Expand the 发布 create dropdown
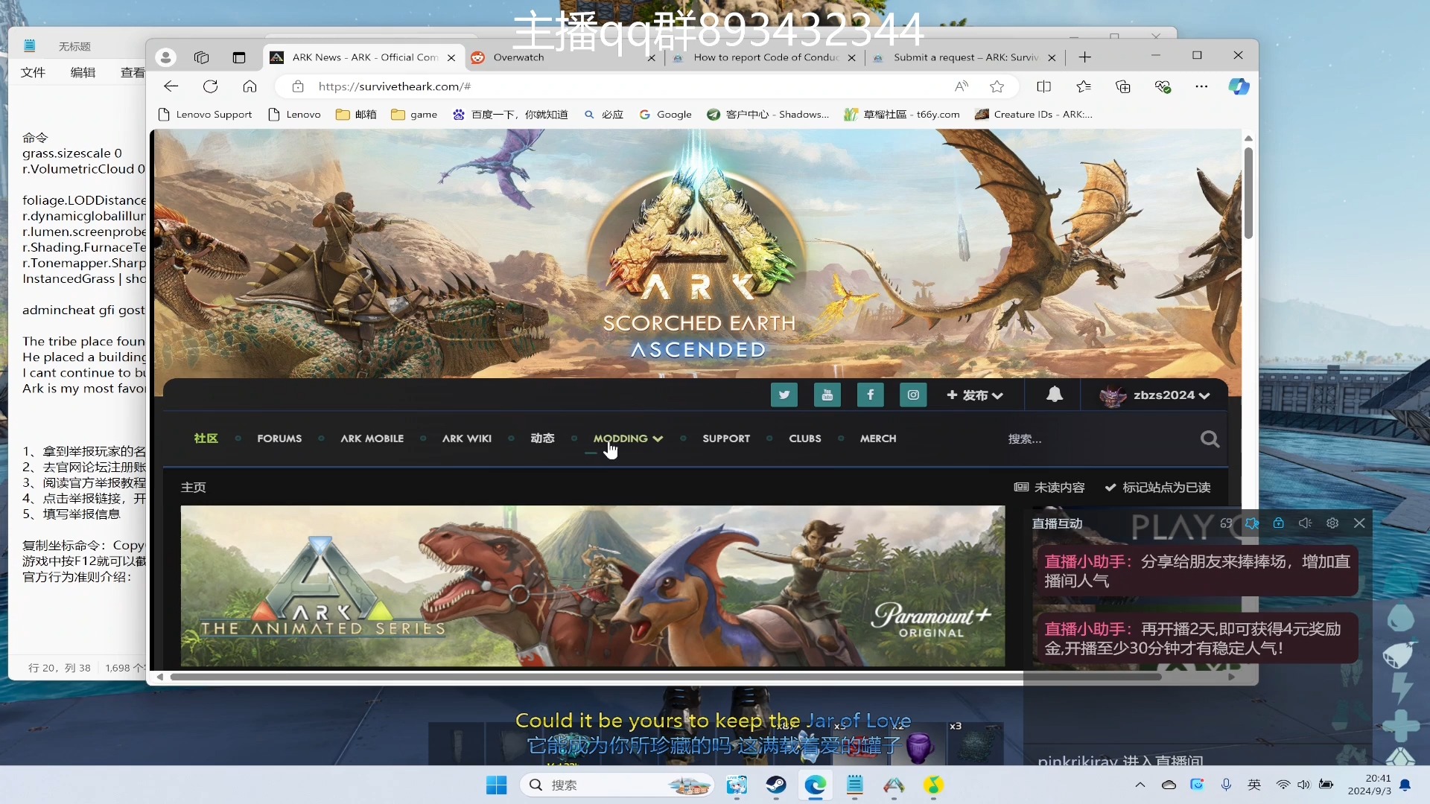Image resolution: width=1430 pixels, height=804 pixels. tap(975, 395)
